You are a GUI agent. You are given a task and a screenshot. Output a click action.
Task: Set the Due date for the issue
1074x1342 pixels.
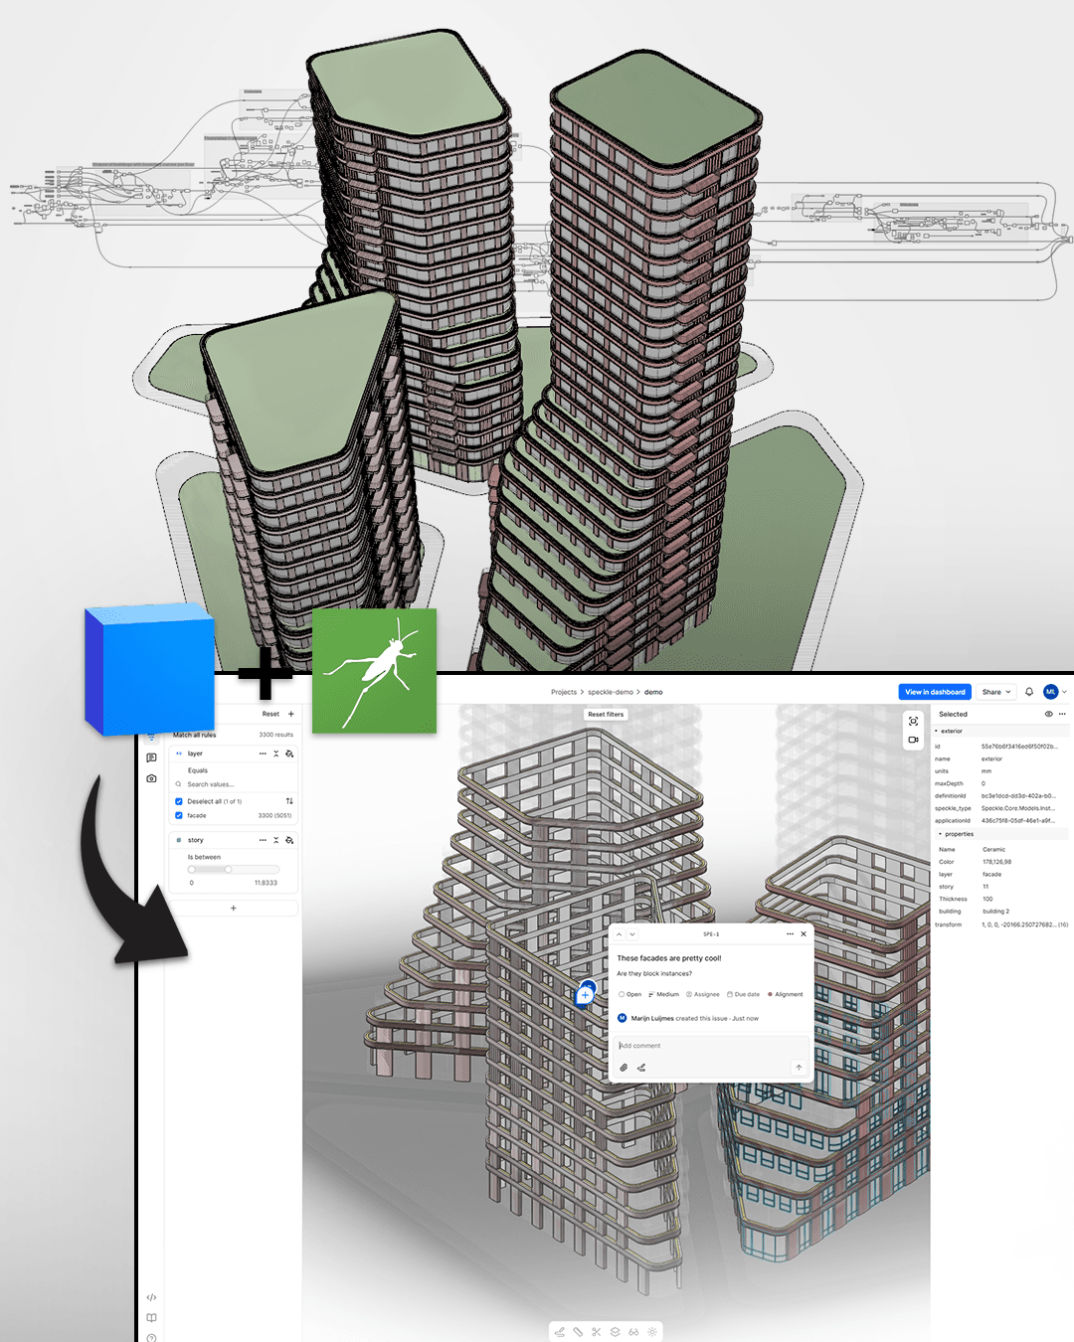tap(743, 994)
